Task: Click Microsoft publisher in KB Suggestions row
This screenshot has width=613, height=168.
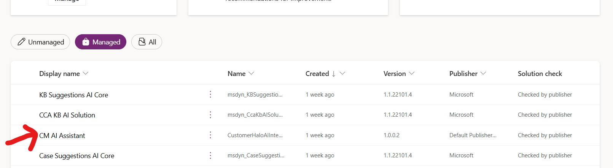Action: 461,94
